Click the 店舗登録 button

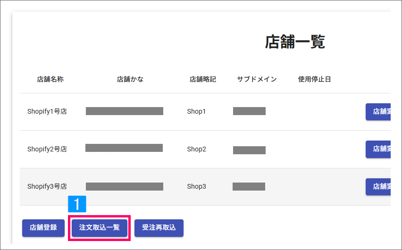pyautogui.click(x=43, y=228)
